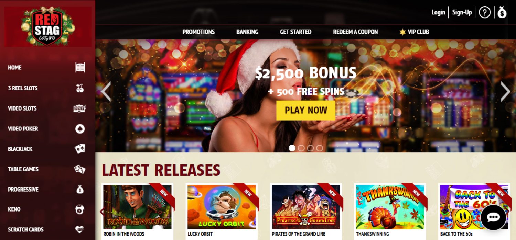Select the second carousel slide dot
This screenshot has height=240, width=516.
(301, 148)
